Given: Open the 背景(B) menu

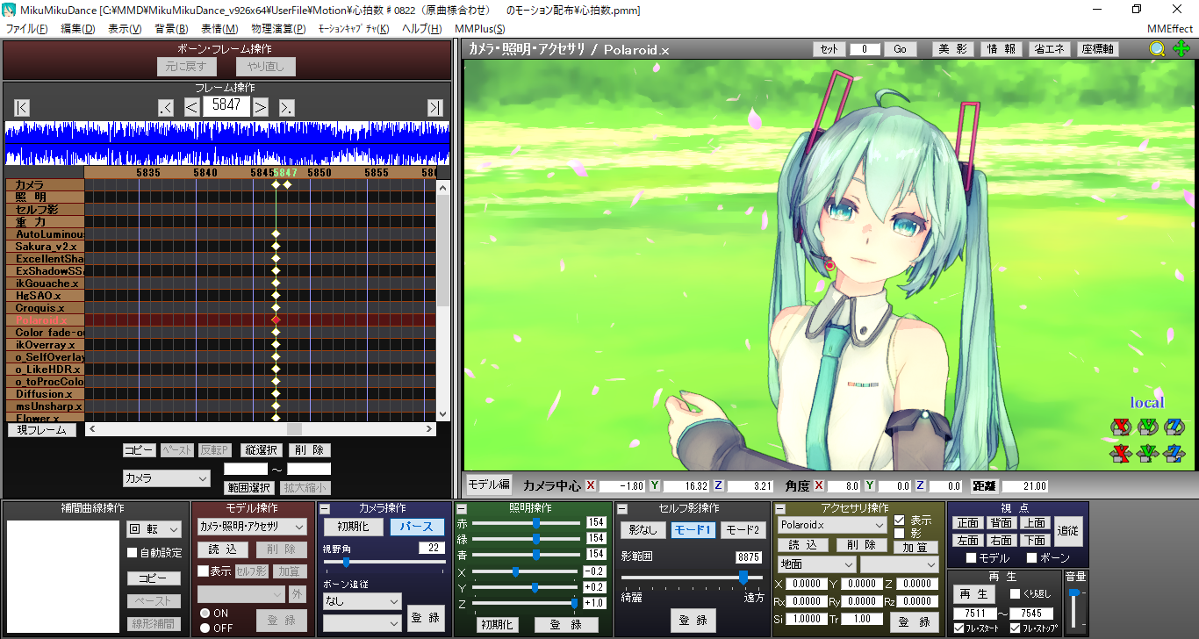Looking at the screenshot, I should click(x=171, y=29).
